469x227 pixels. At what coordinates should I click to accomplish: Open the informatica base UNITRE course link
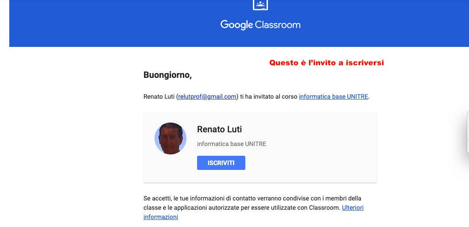[333, 97]
